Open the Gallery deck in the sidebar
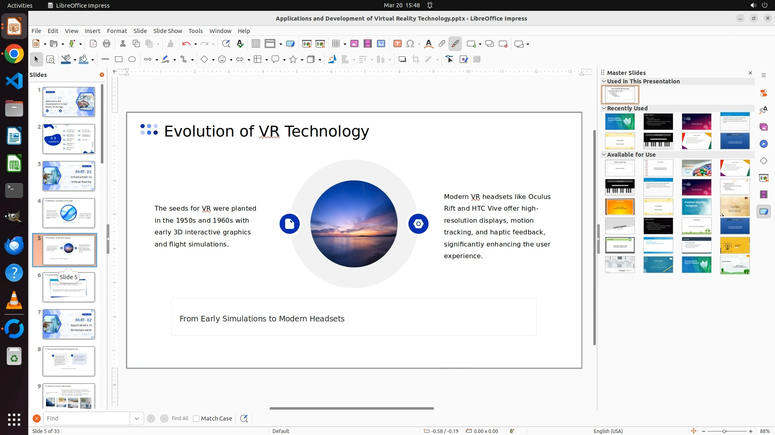The height and width of the screenshot is (435, 775). tap(763, 127)
